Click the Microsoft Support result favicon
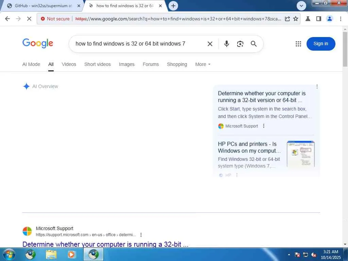The height and width of the screenshot is (261, 348). click(27, 231)
